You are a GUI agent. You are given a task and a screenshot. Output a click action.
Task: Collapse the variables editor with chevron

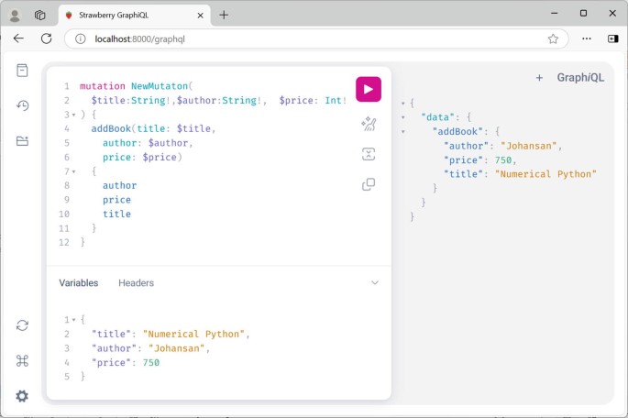coord(374,282)
